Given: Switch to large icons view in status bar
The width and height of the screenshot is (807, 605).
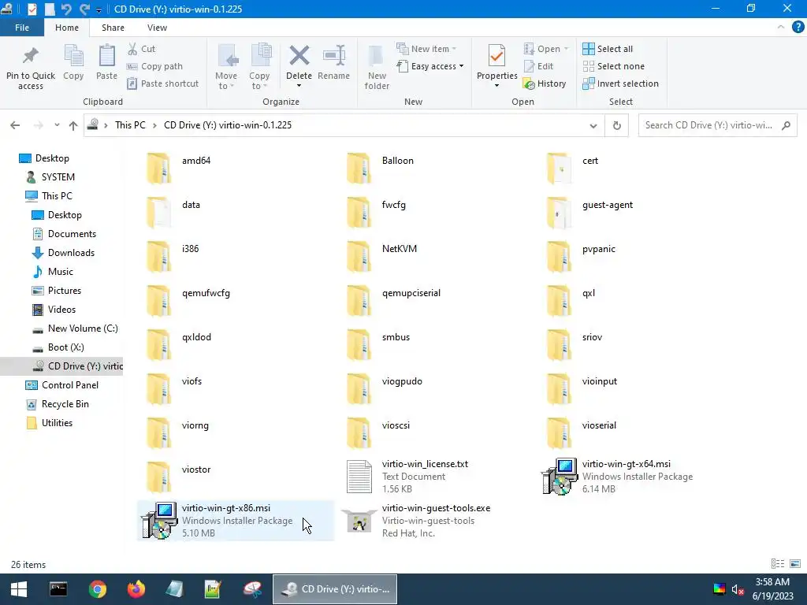Looking at the screenshot, I should tap(794, 564).
